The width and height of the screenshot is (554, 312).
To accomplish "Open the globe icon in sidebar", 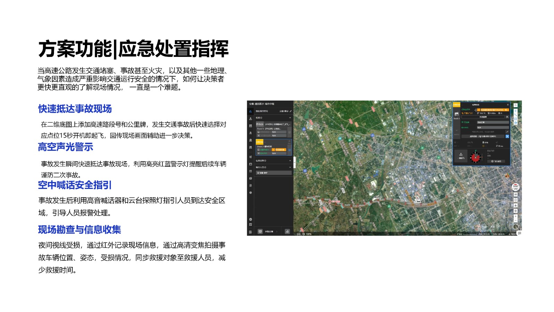I will coord(250,219).
